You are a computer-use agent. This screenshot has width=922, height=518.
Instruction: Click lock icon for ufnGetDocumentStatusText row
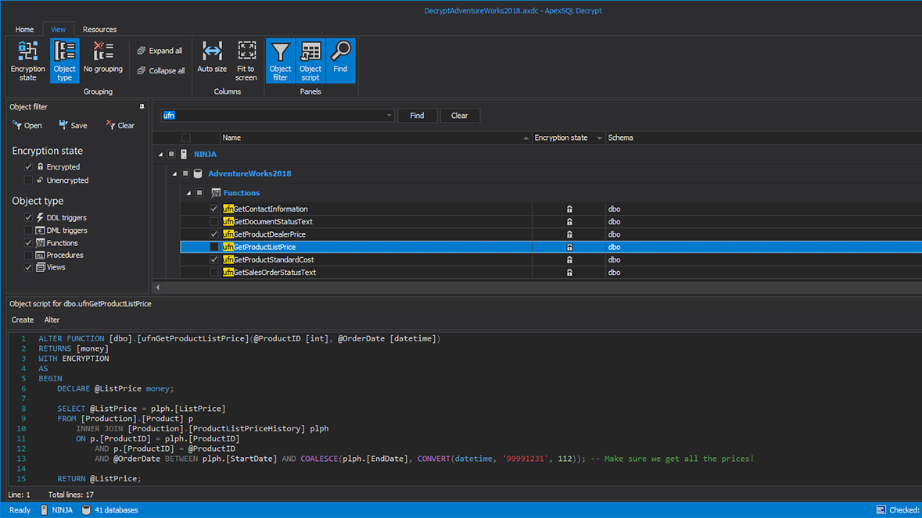pos(569,222)
